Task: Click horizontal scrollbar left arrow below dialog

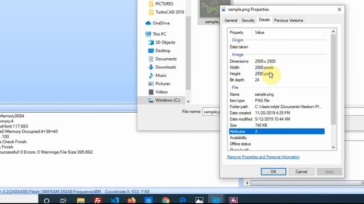Action: pyautogui.click(x=247, y=183)
